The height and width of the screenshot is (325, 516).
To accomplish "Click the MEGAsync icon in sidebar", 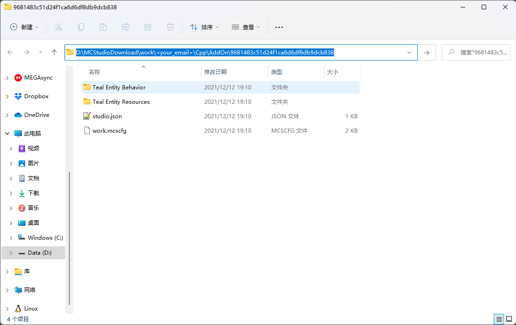I will pyautogui.click(x=18, y=78).
